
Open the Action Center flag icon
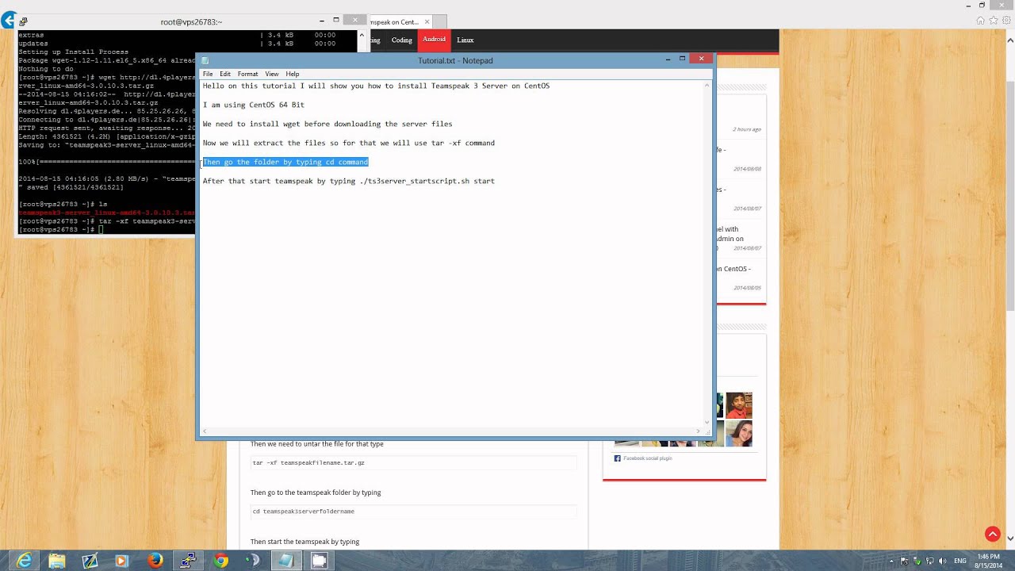[x=904, y=561]
